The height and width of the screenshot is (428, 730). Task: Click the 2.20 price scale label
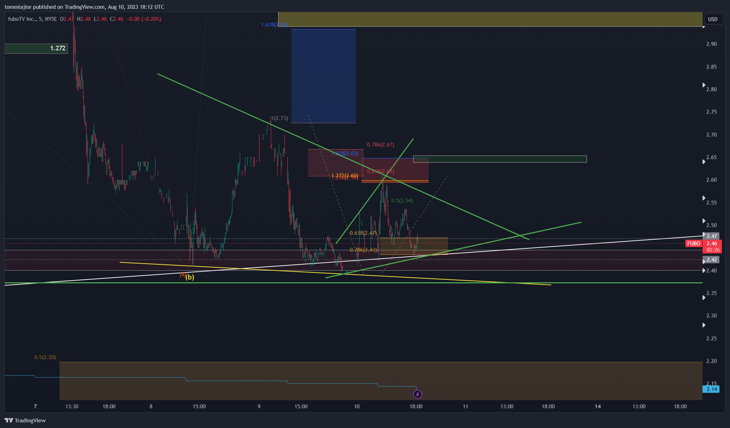[711, 361]
